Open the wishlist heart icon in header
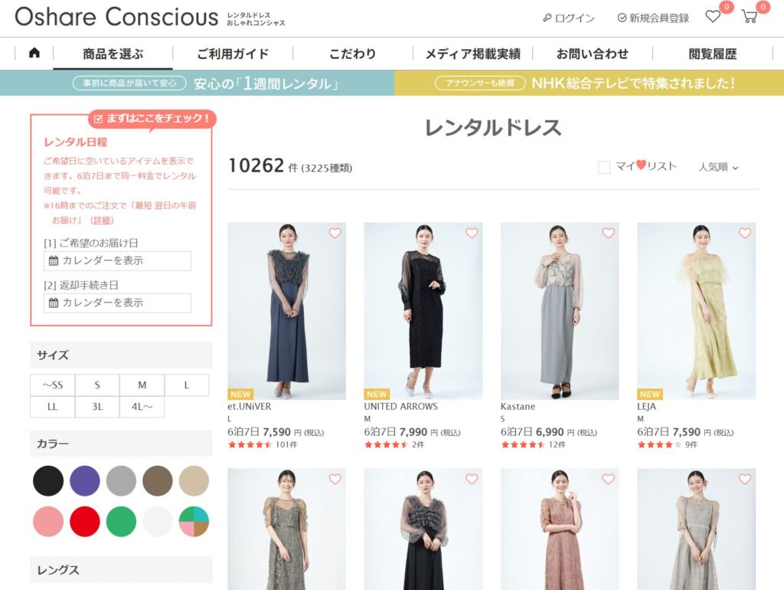The image size is (784, 590). [x=713, y=17]
